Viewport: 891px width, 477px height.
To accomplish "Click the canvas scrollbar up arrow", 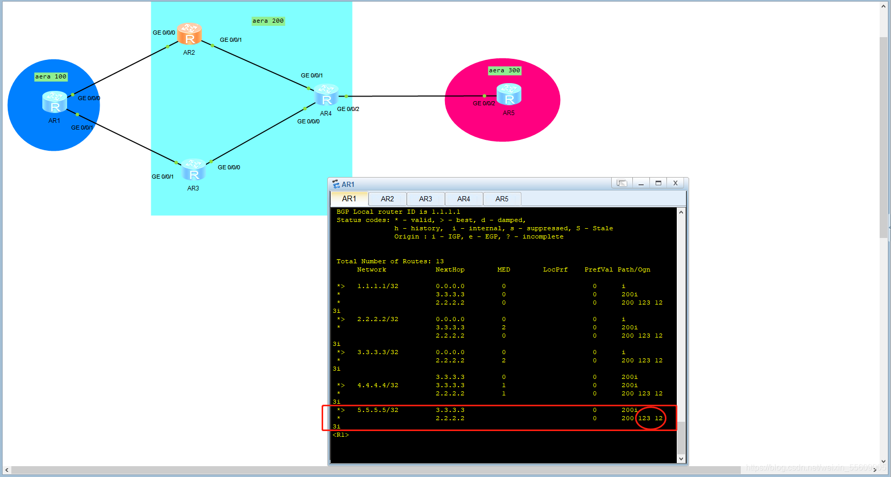I will [884, 6].
